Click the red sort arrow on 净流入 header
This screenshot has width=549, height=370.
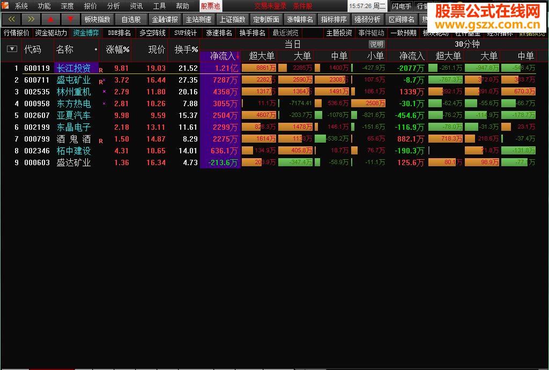(238, 56)
